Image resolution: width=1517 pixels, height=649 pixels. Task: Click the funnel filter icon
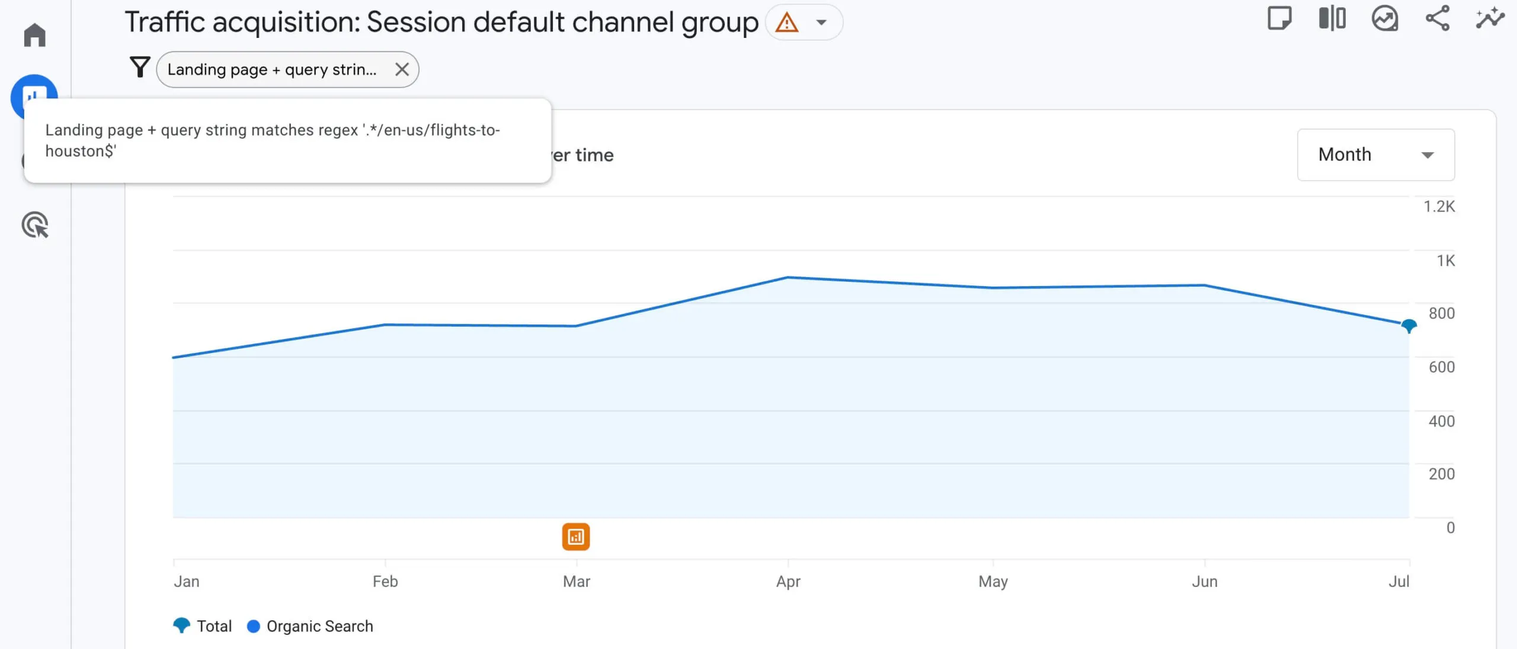click(140, 68)
